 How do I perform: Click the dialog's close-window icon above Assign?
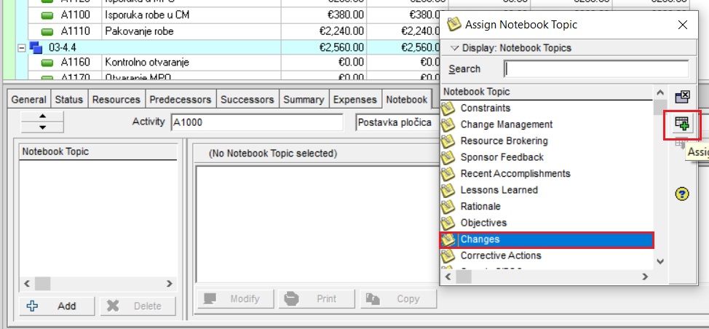point(682,98)
